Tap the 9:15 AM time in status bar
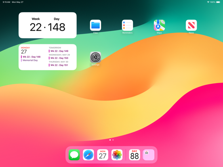Image resolution: width=223 pixels, height=167 pixels. (6, 2)
